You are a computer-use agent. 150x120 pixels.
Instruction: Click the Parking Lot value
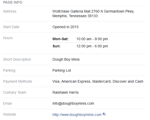coord(62,70)
